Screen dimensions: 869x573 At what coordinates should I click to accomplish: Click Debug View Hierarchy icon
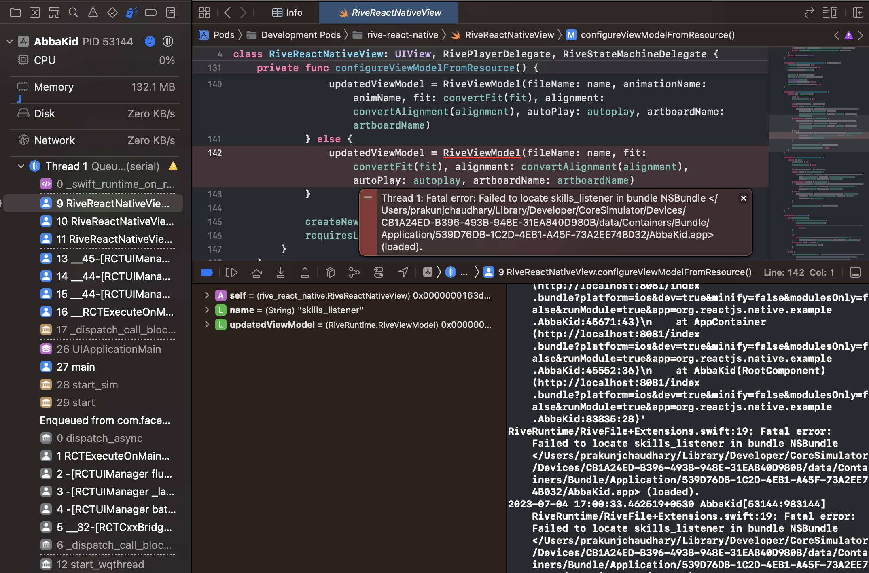[x=330, y=272]
